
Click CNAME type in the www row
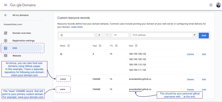coord(96,89)
